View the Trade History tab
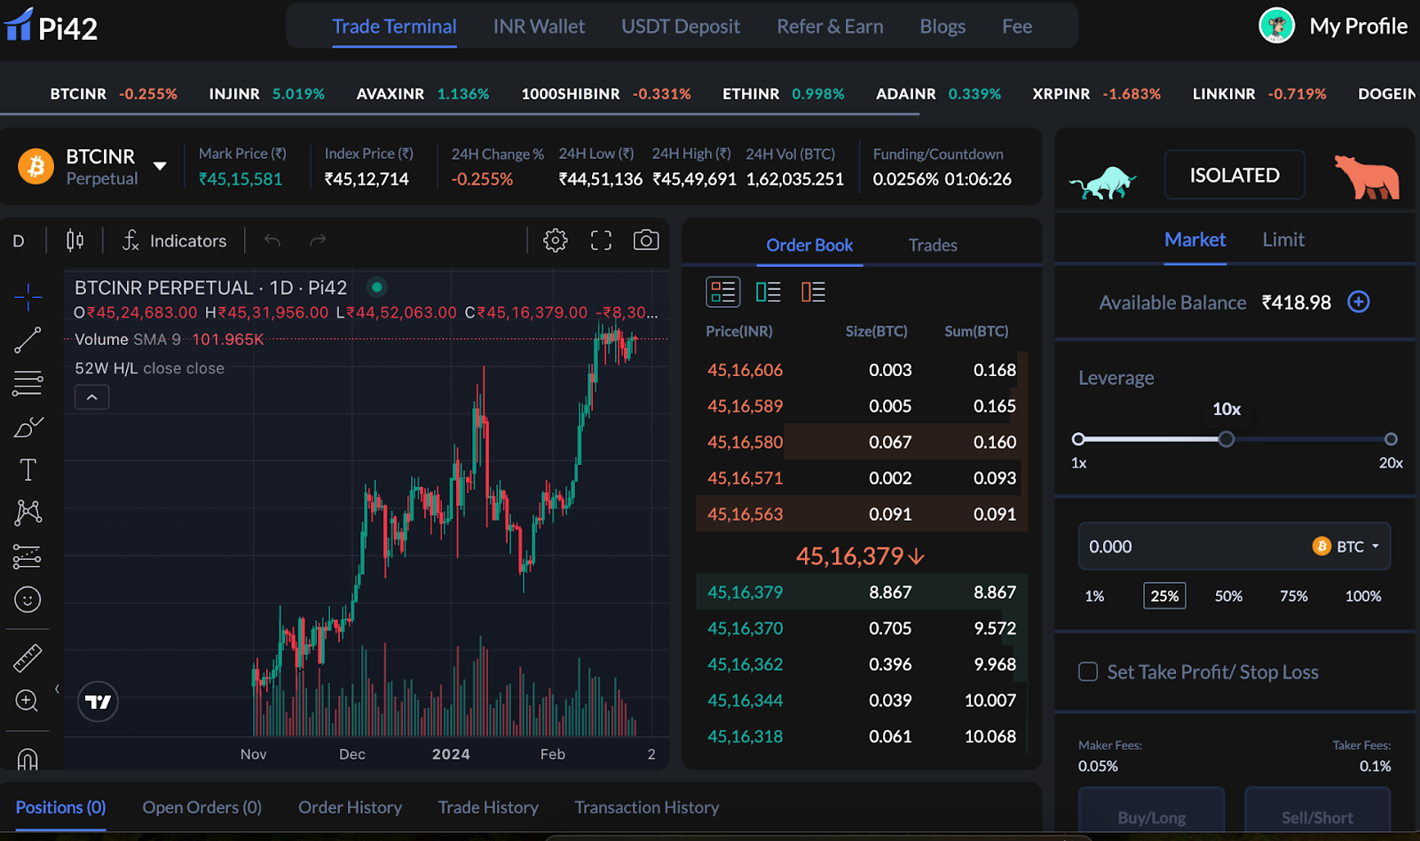1420x841 pixels. pyautogui.click(x=488, y=807)
